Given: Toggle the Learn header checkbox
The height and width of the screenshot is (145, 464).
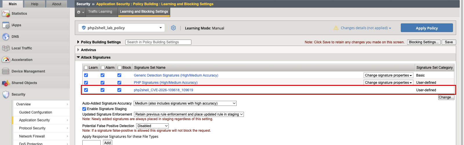Looking at the screenshot, I should click(x=86, y=68).
